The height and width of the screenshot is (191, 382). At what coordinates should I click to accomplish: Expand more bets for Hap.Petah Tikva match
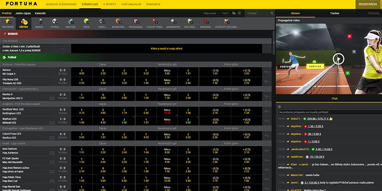(267, 179)
